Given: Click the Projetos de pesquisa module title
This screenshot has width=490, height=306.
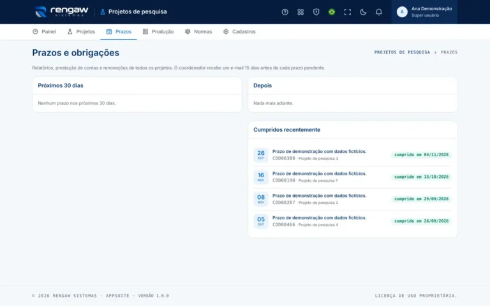Looking at the screenshot, I should click(138, 12).
